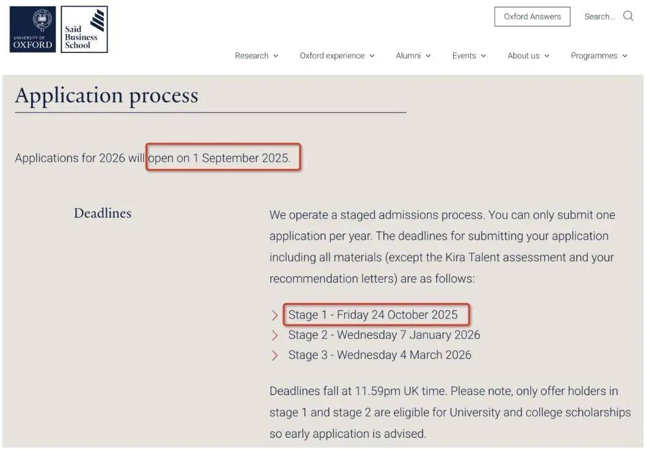Click the Deadlines heading

coord(103,213)
